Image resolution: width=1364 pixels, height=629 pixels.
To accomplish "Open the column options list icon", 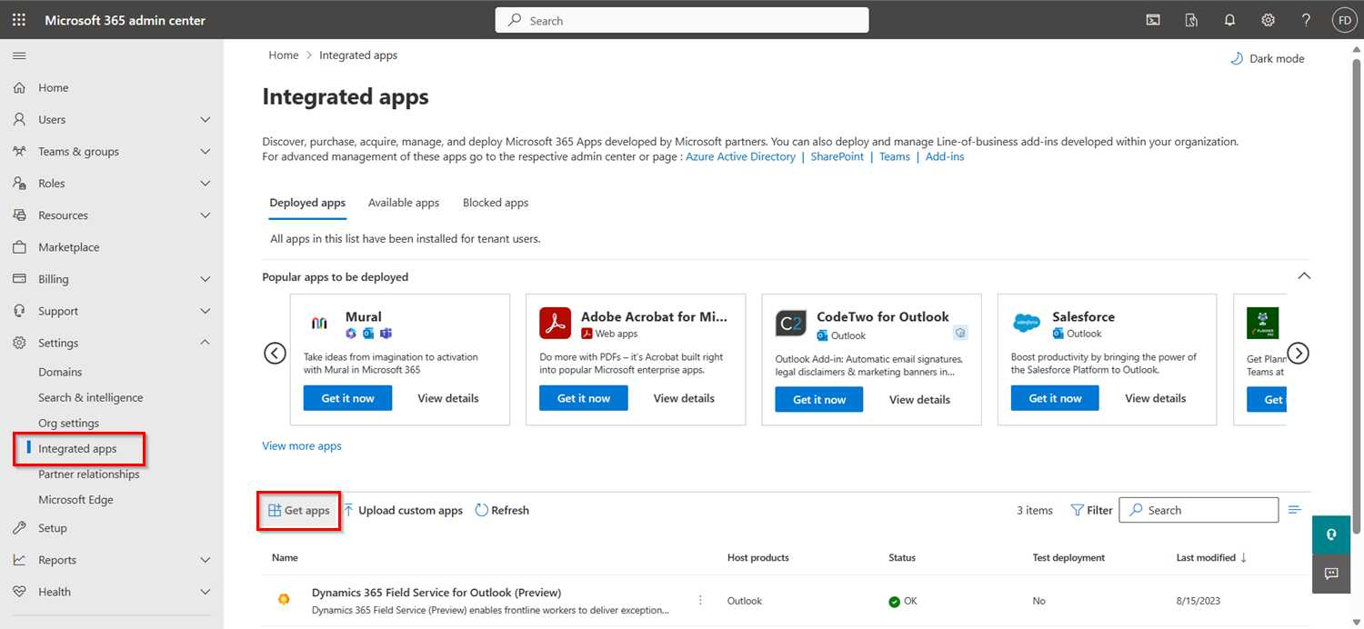I will pyautogui.click(x=1295, y=510).
